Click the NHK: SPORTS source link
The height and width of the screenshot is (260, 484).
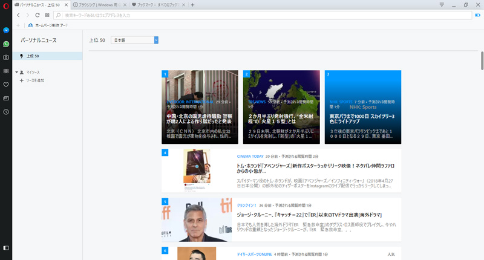(x=341, y=102)
